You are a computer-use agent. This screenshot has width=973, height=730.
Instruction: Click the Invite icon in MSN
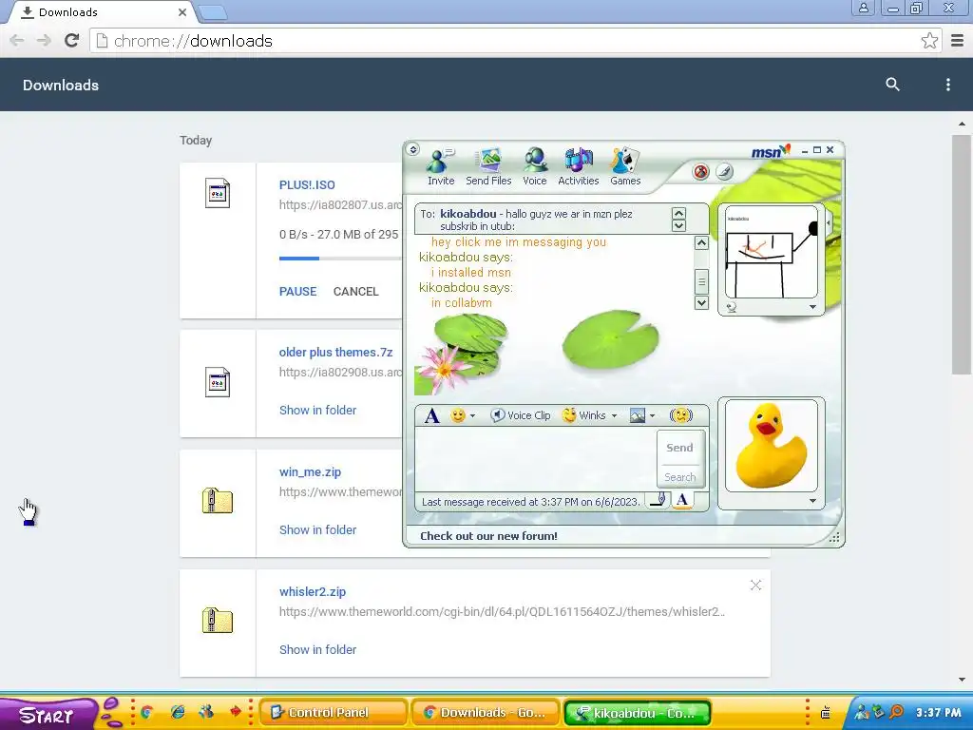point(441,167)
